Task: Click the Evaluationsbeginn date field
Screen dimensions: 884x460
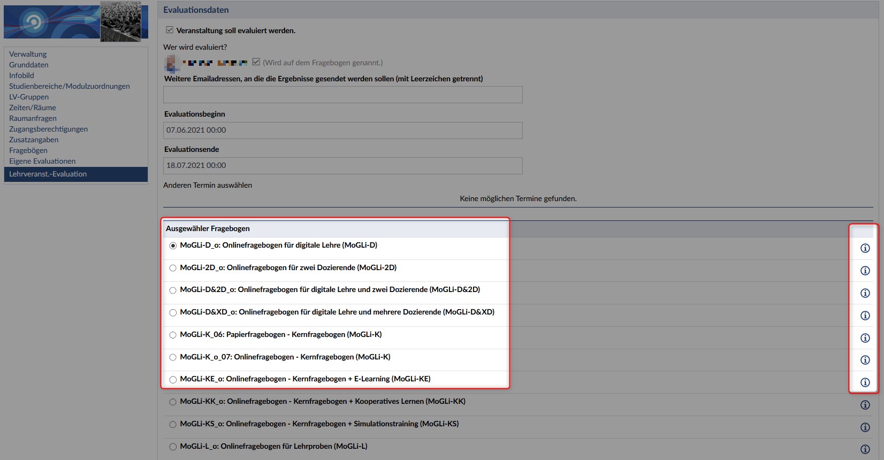Action: pyautogui.click(x=343, y=131)
